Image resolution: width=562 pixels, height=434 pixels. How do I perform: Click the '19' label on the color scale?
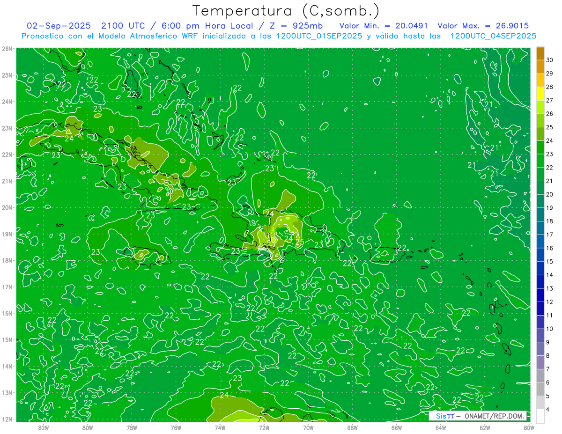pos(550,208)
